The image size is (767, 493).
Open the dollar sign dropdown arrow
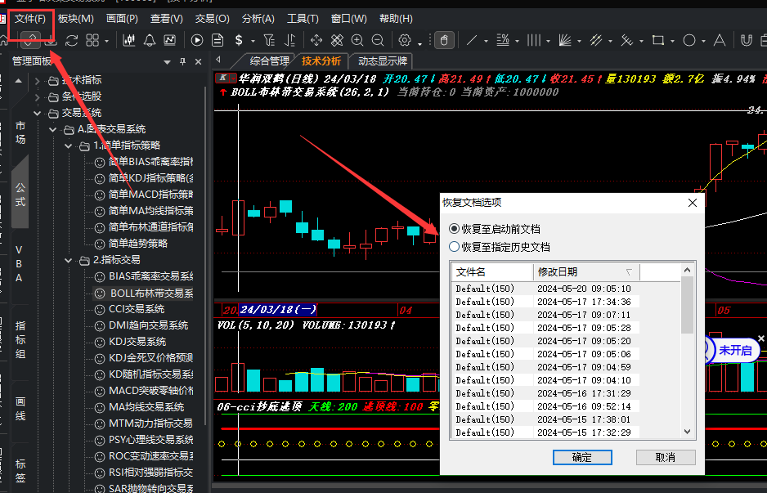point(253,41)
